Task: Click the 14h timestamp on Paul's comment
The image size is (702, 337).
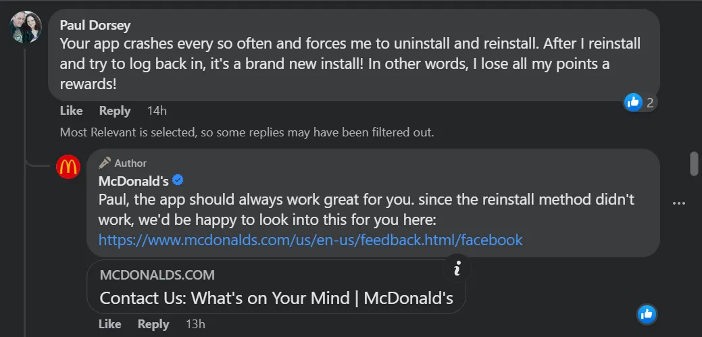Action: tap(157, 111)
